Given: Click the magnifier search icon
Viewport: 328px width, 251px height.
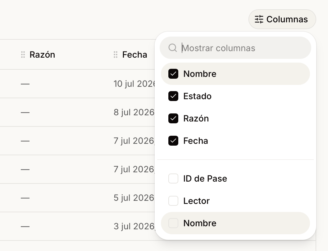Looking at the screenshot, I should tap(173, 48).
